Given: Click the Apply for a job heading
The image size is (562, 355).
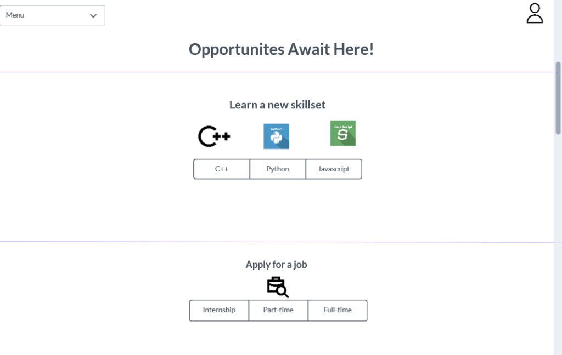Looking at the screenshot, I should (277, 265).
